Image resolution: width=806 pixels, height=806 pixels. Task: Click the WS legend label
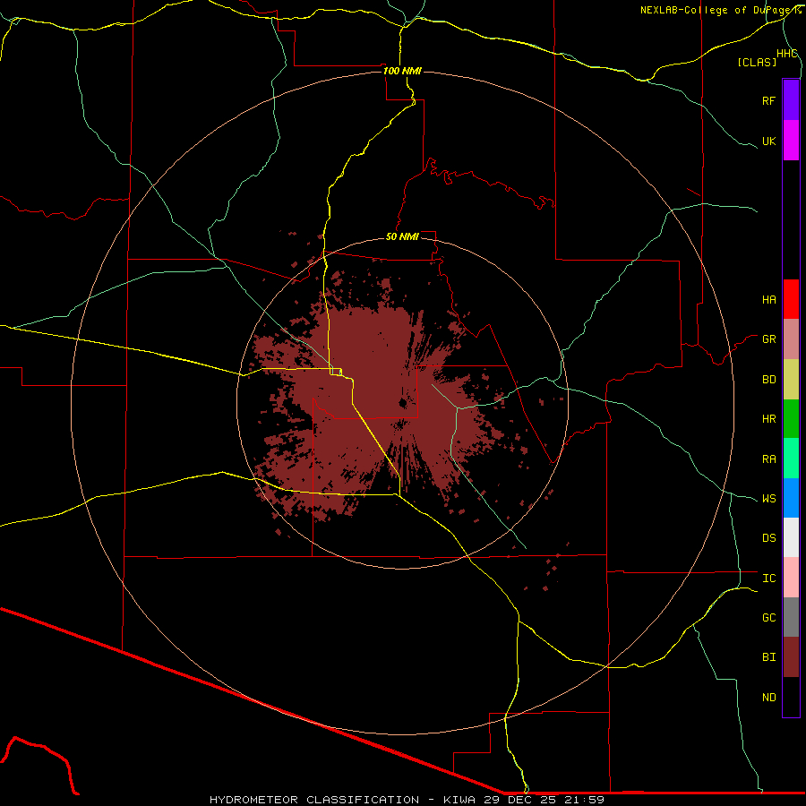point(768,499)
